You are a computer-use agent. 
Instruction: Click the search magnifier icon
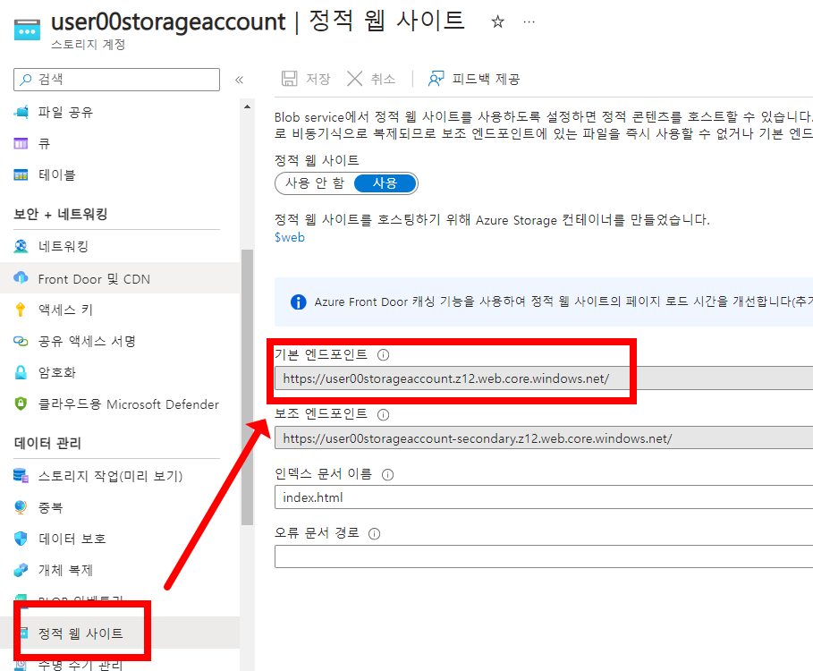point(25,80)
